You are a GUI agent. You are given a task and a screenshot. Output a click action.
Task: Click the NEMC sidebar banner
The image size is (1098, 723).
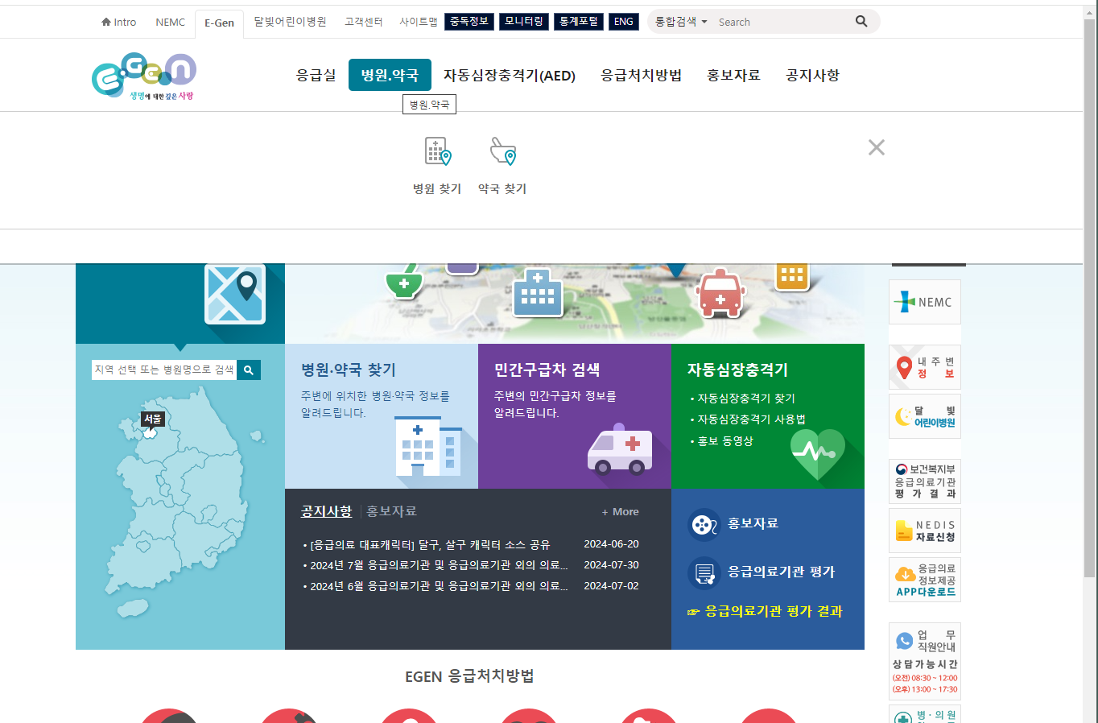925,302
